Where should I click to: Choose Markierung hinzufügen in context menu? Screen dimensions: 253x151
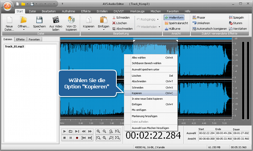pyautogui.click(x=151, y=116)
